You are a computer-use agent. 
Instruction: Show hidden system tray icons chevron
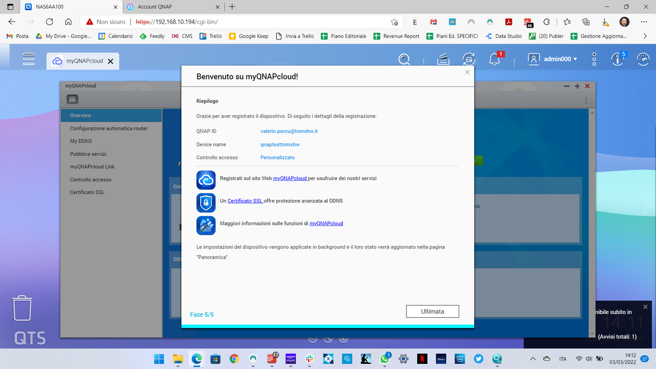(x=532, y=359)
